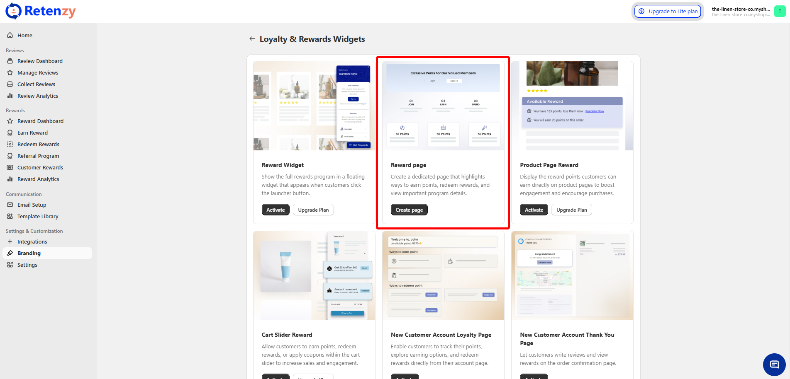The width and height of the screenshot is (790, 379).
Task: Select Redeem Rewards in sidebar
Action: (x=47, y=144)
